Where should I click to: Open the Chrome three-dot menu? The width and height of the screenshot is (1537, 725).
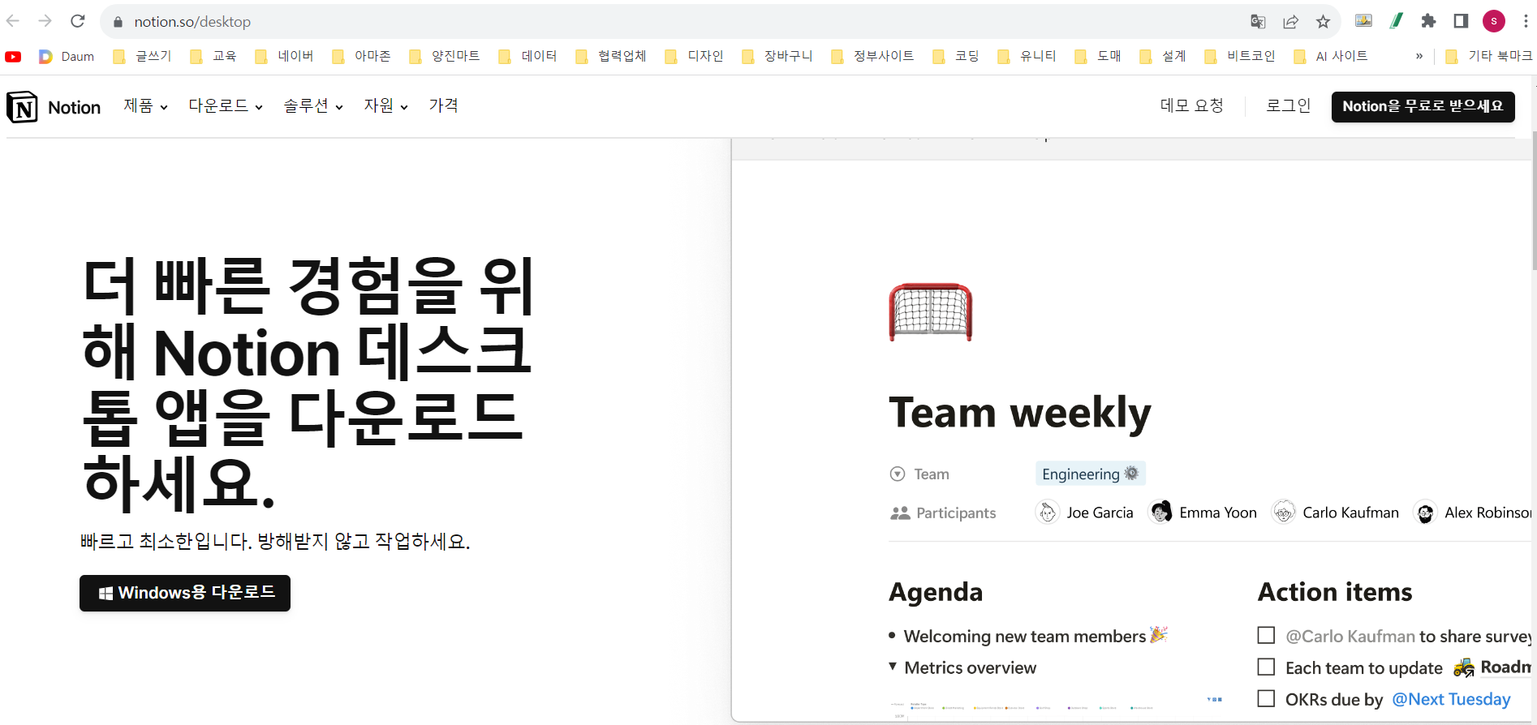[x=1526, y=21]
